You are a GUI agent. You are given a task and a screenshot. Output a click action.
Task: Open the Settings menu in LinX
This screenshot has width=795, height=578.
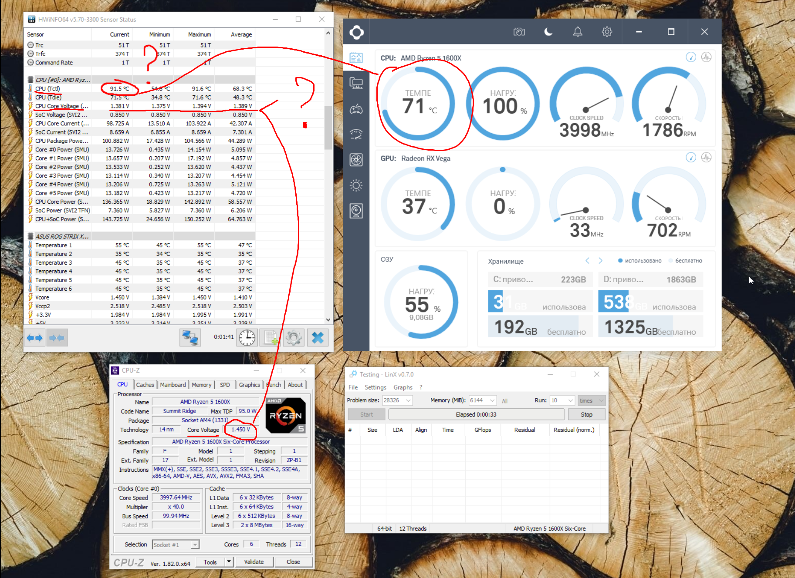pyautogui.click(x=376, y=387)
